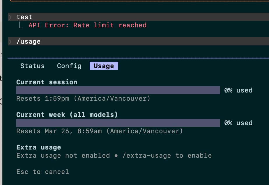
Task: Click the Current session usage bar
Action: pos(118,90)
